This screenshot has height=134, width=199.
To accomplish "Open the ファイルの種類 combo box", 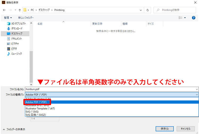I will coord(112,95).
